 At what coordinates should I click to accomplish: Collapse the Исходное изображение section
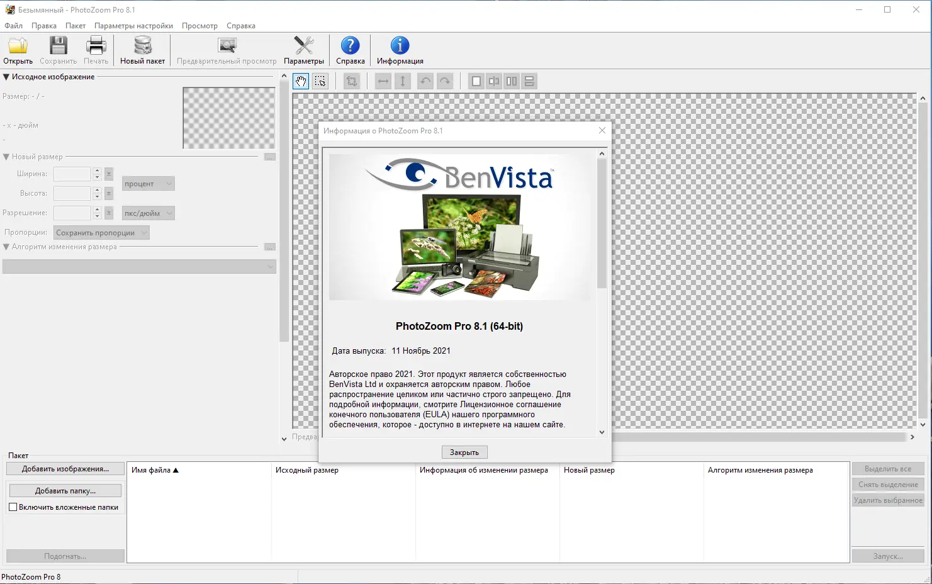pos(6,77)
